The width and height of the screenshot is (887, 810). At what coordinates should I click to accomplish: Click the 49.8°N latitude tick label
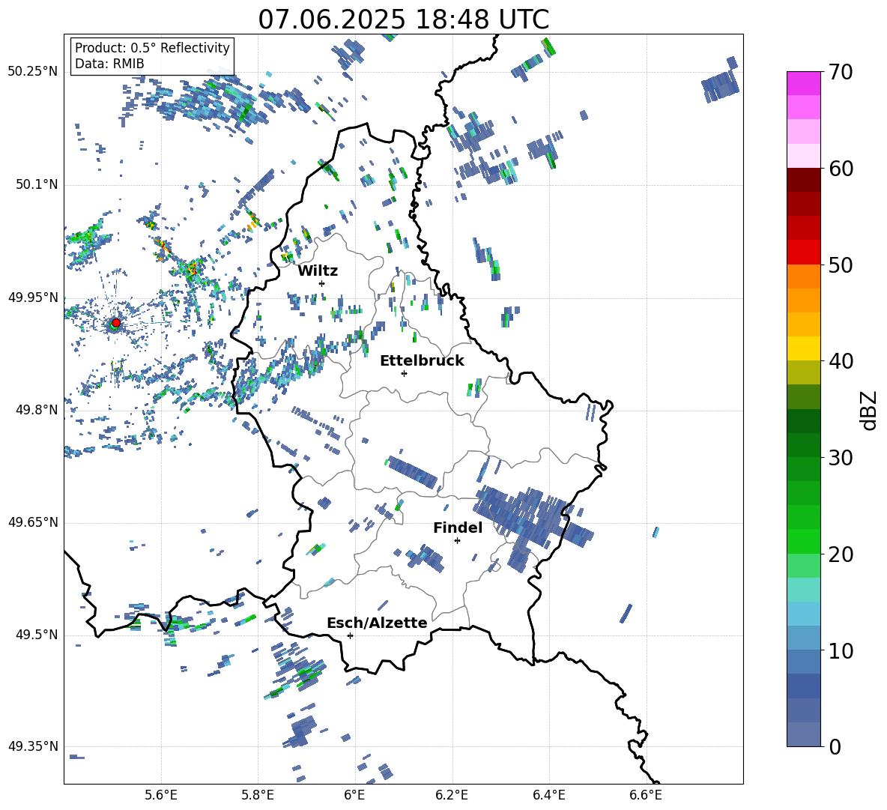[37, 410]
